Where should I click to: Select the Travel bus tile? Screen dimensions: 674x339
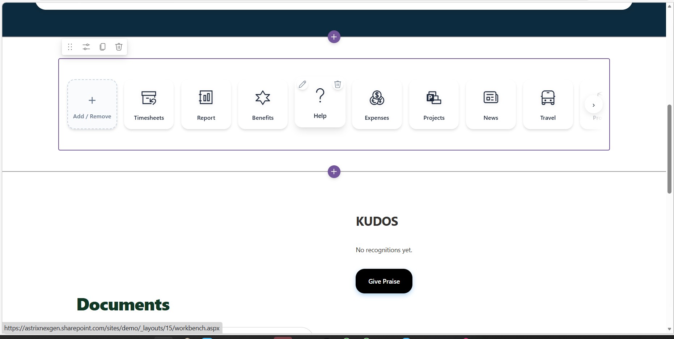[x=548, y=105]
